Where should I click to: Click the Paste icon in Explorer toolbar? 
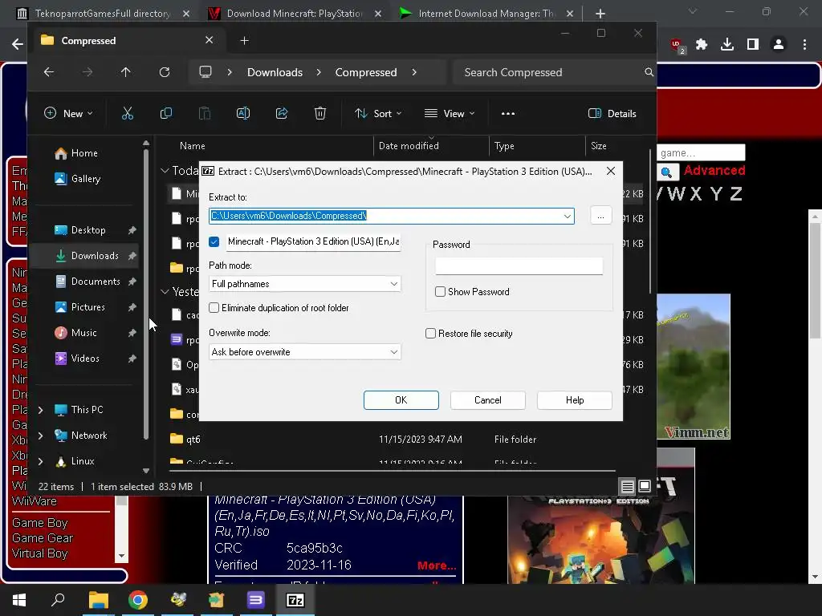[205, 113]
